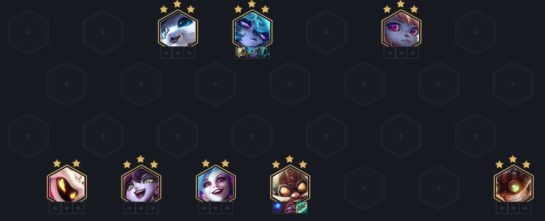Click the teal gunblade item under Corki
The image size is (545, 221).
tap(301, 208)
